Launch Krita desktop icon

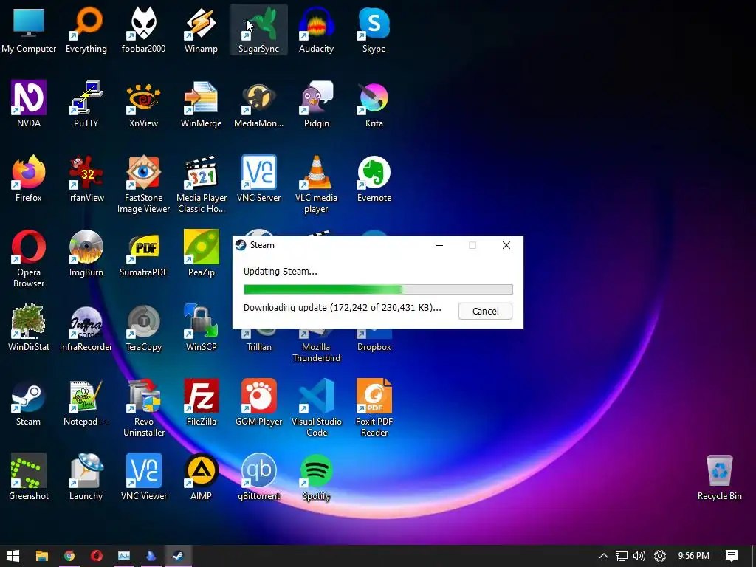tap(374, 104)
